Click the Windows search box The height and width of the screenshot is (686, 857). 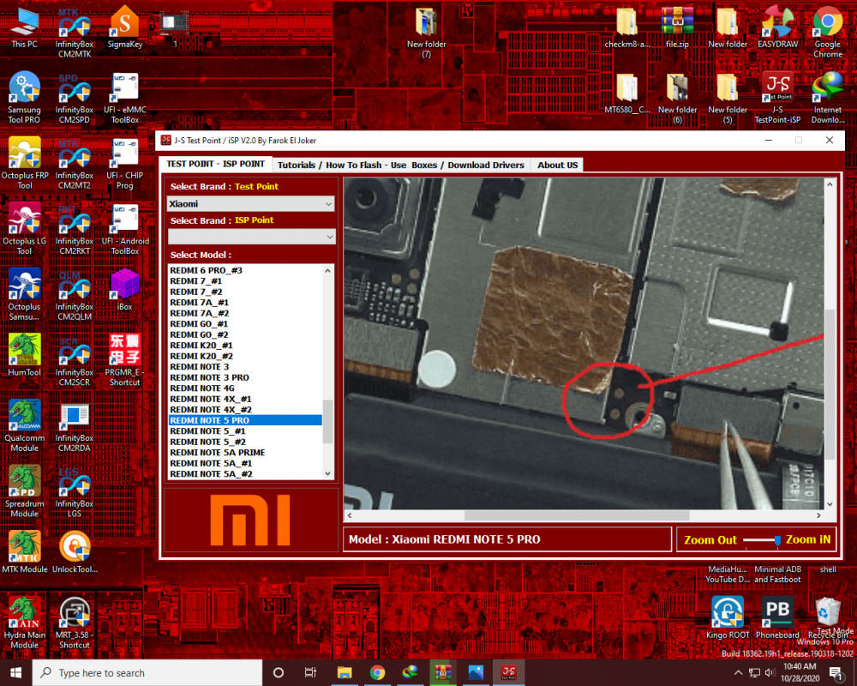coord(147,673)
